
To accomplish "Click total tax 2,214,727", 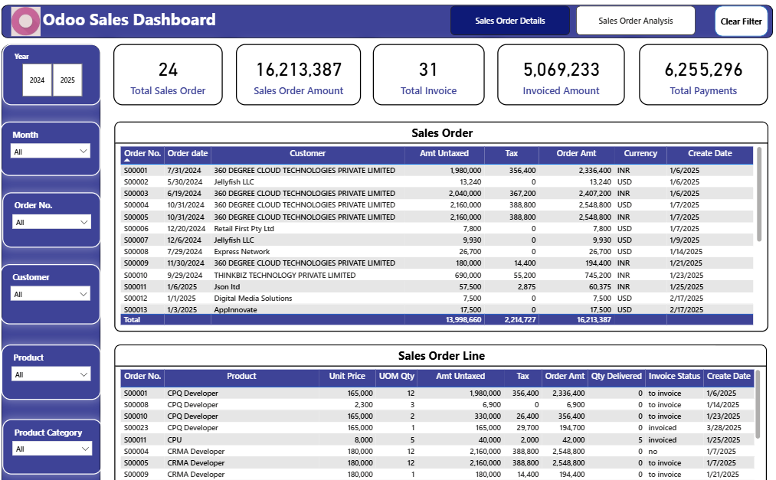I will pos(520,320).
